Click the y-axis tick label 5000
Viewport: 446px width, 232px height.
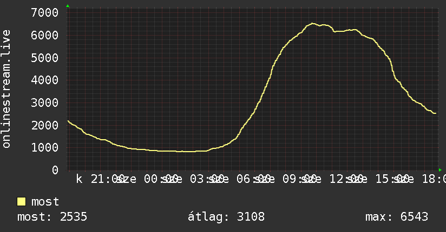click(x=45, y=58)
